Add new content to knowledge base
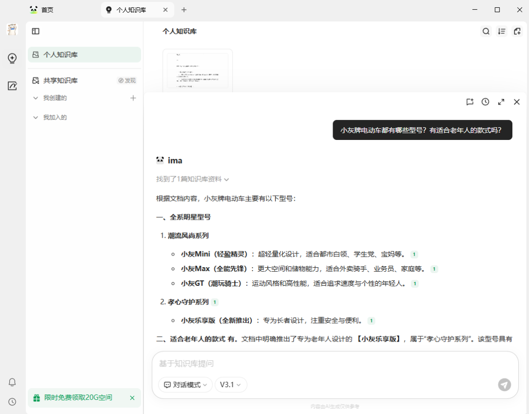The height and width of the screenshot is (414, 529). 517,31
